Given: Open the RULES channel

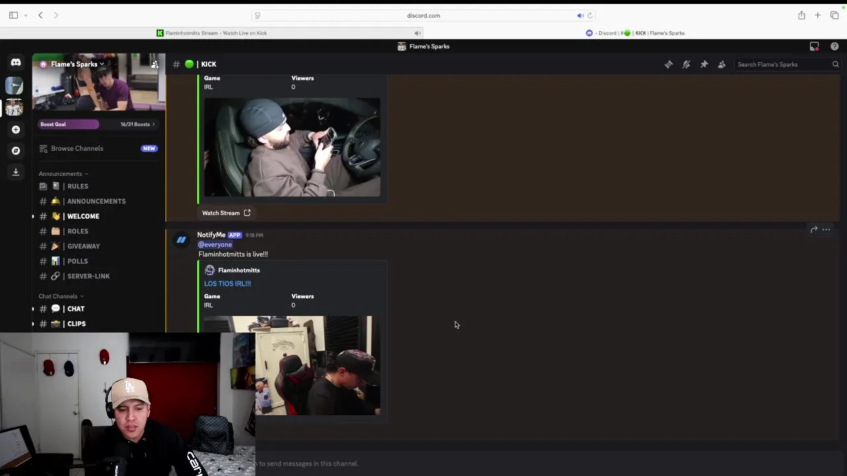Looking at the screenshot, I should tap(98, 186).
